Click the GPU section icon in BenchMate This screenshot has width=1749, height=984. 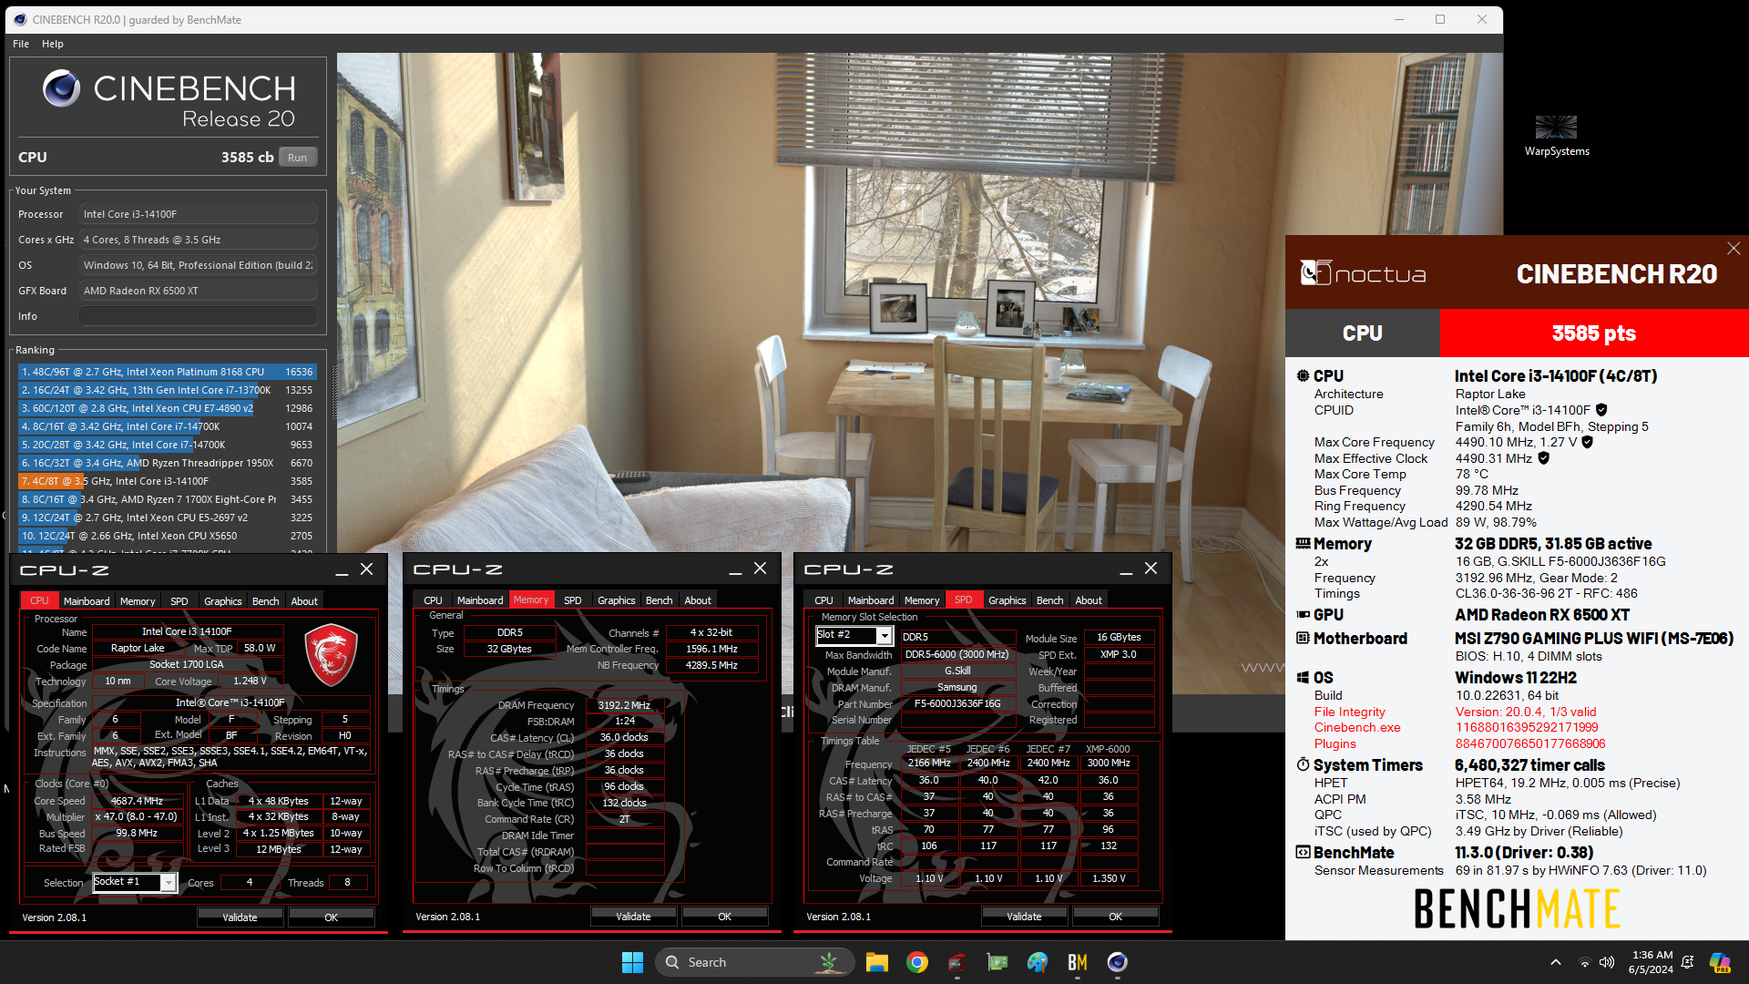pyautogui.click(x=1303, y=615)
